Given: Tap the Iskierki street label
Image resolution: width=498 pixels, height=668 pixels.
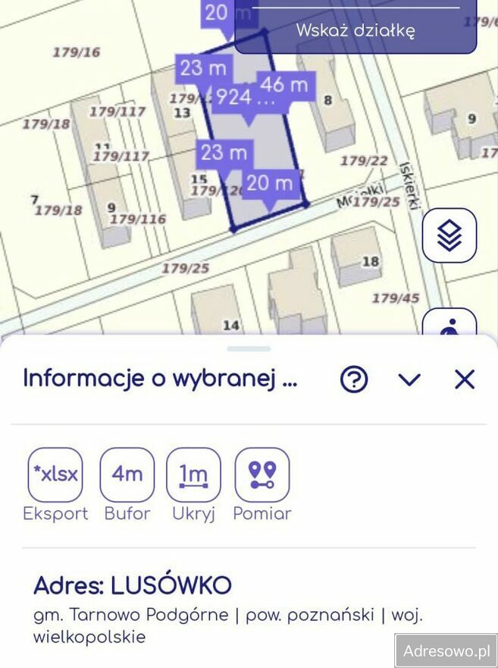Looking at the screenshot, I should click(x=410, y=186).
